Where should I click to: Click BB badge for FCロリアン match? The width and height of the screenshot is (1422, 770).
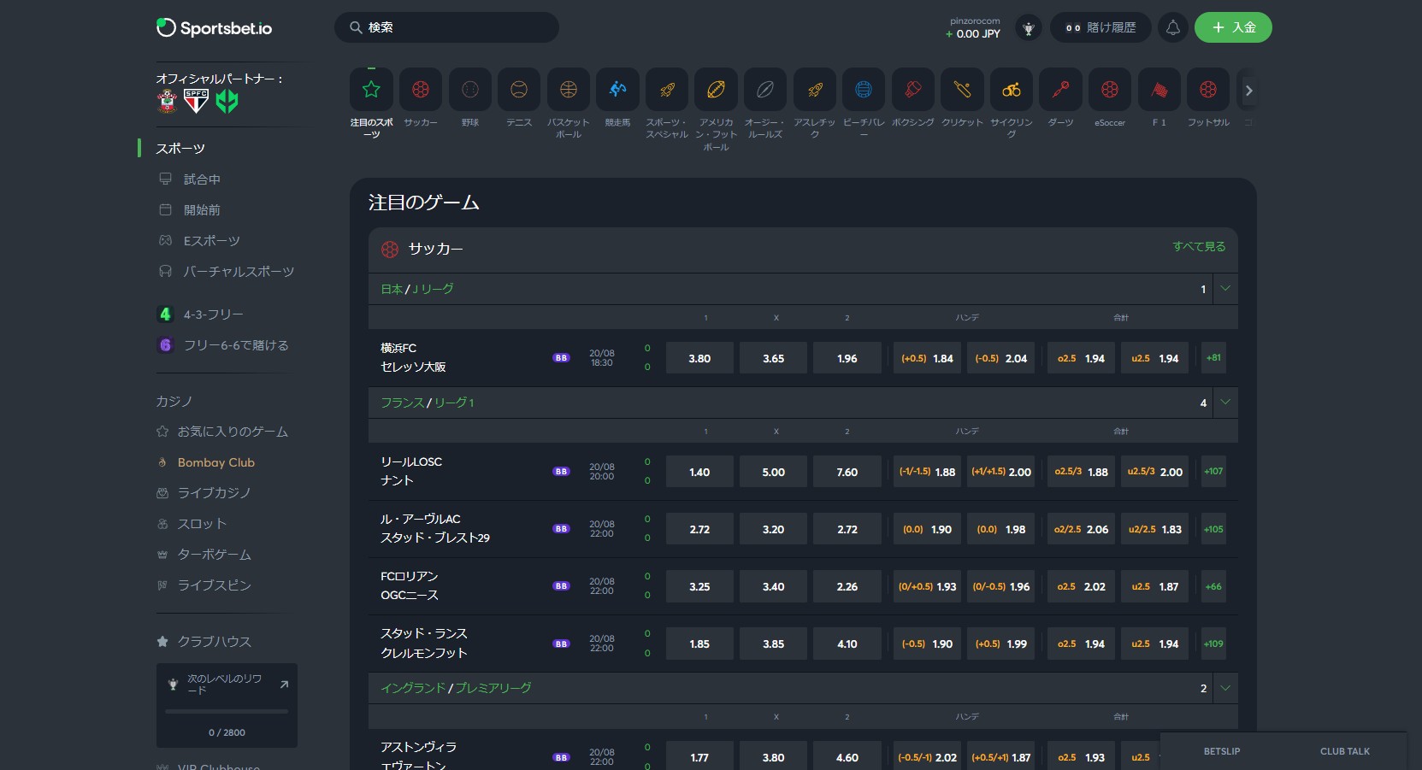(561, 586)
